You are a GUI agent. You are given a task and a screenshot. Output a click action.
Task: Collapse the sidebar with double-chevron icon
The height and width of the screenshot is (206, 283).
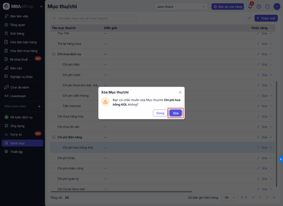(x=41, y=6)
